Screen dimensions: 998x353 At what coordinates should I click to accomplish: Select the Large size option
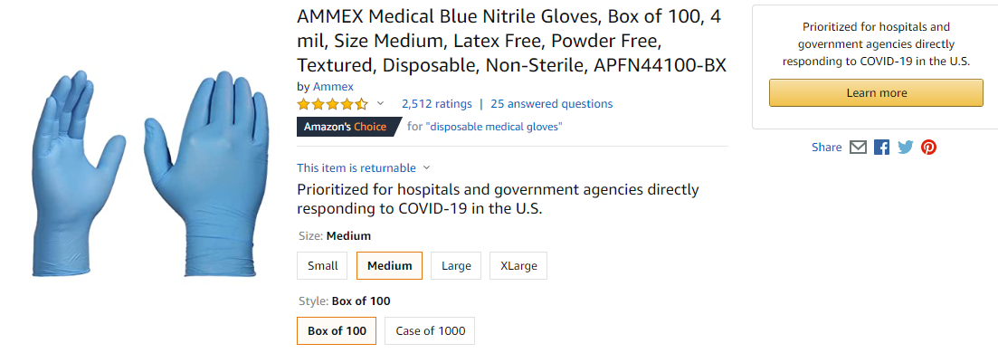[456, 266]
